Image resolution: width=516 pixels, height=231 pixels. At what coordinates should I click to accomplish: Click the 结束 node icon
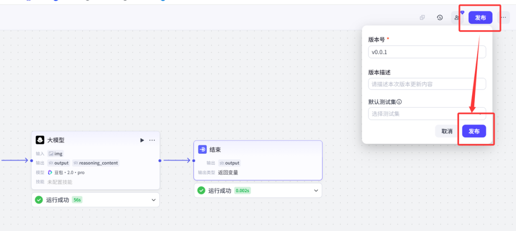click(203, 149)
